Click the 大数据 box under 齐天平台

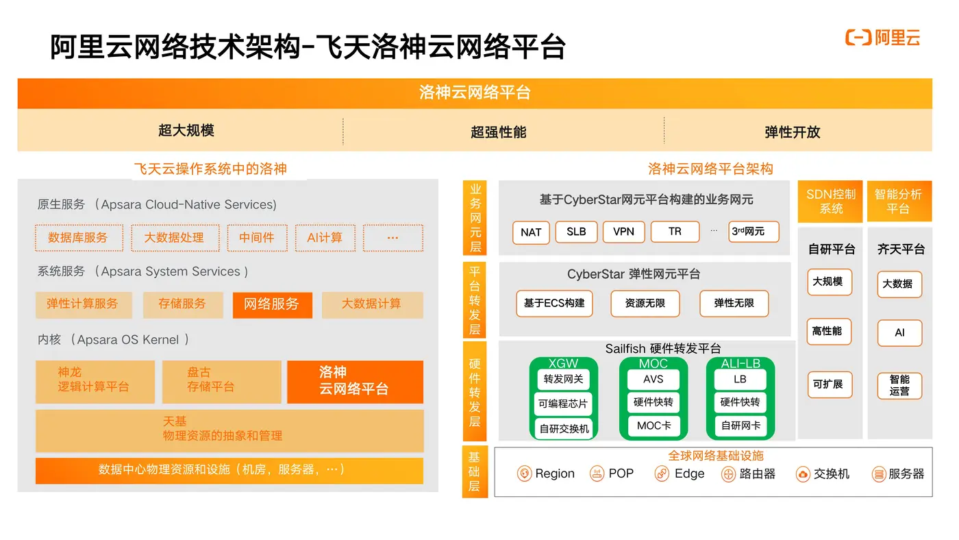click(x=899, y=284)
